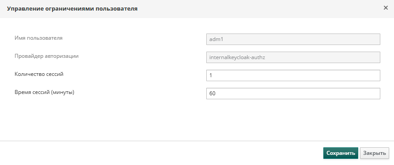Click the label Количество сессий
This screenshot has width=394, height=165.
39,74
